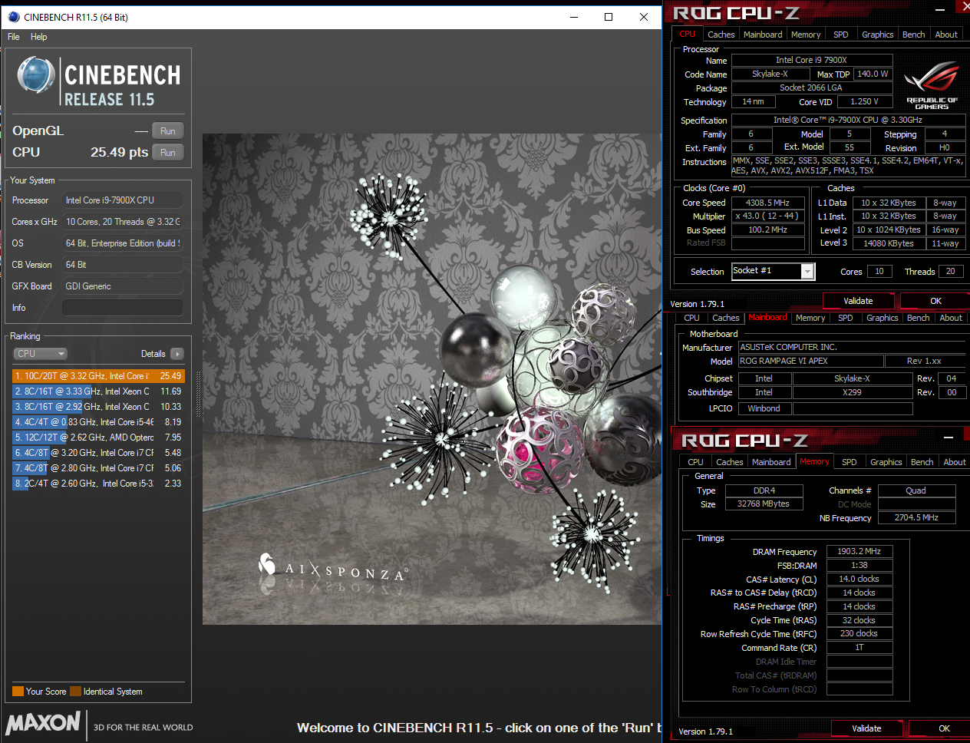Open Memory tab in middle CPU-Z window
970x743 pixels.
pos(810,318)
